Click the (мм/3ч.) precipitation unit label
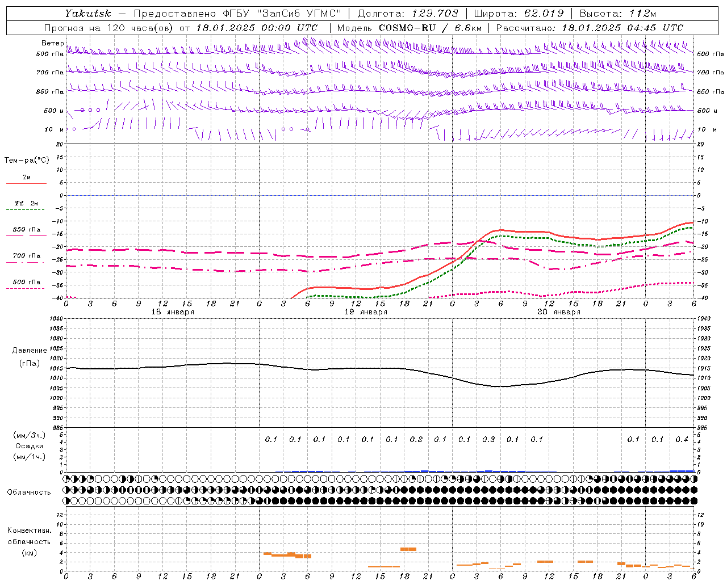This screenshot has height=581, width=727. pyautogui.click(x=29, y=435)
